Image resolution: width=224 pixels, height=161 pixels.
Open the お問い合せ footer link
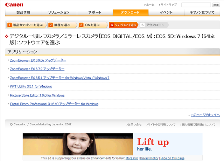135,124
